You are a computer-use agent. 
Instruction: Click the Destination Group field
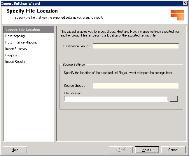pos(136,46)
